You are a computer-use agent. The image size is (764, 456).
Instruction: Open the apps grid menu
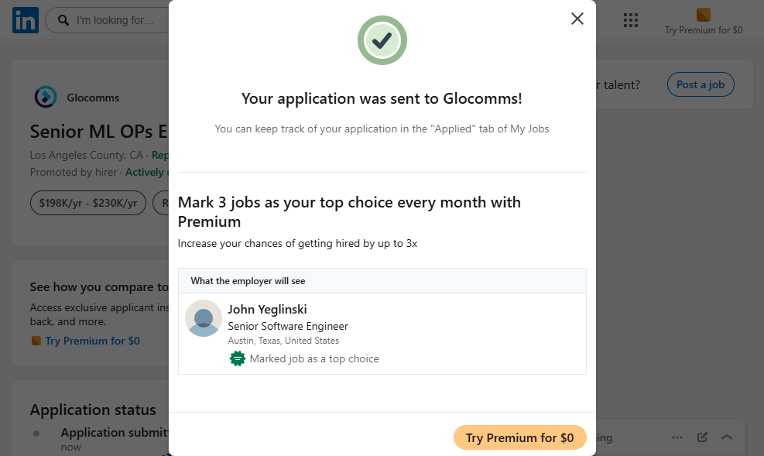pos(630,20)
